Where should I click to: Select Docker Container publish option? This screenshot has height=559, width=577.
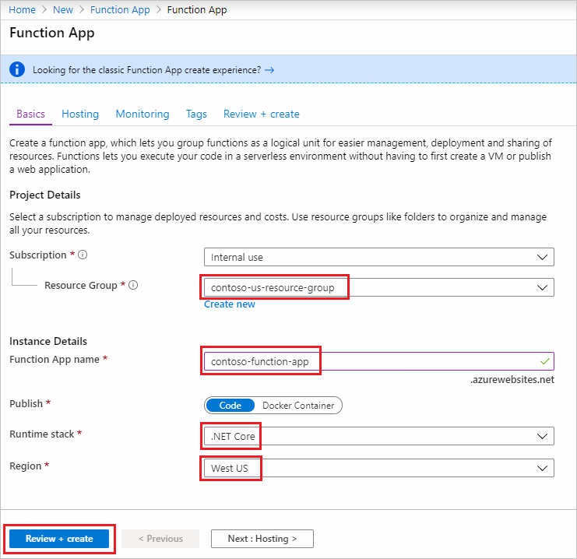298,405
